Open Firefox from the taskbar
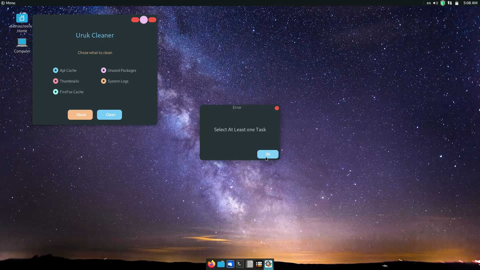Viewport: 480px width, 270px height. 211,264
